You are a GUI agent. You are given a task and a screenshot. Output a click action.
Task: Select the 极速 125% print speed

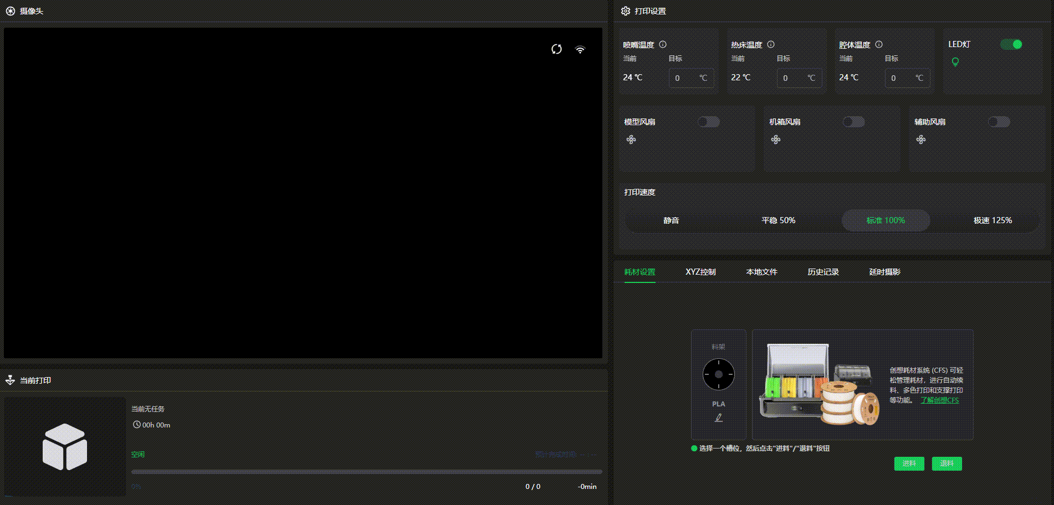(992, 220)
